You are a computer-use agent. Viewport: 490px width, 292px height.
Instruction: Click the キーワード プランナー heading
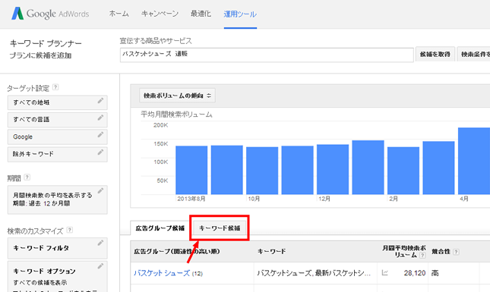coord(46,43)
